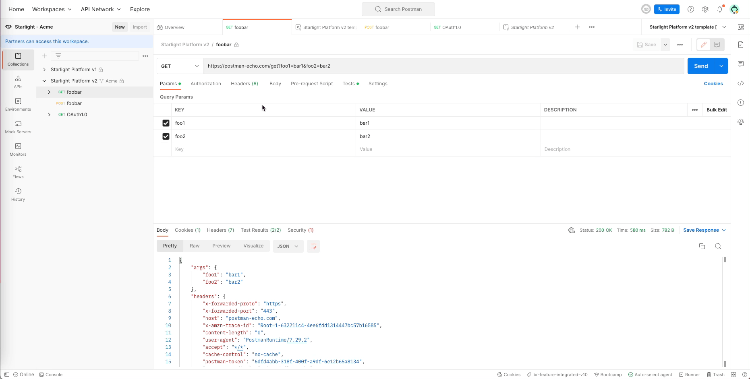Open the APIs sidebar panel
The height and width of the screenshot is (379, 750).
coord(18,82)
